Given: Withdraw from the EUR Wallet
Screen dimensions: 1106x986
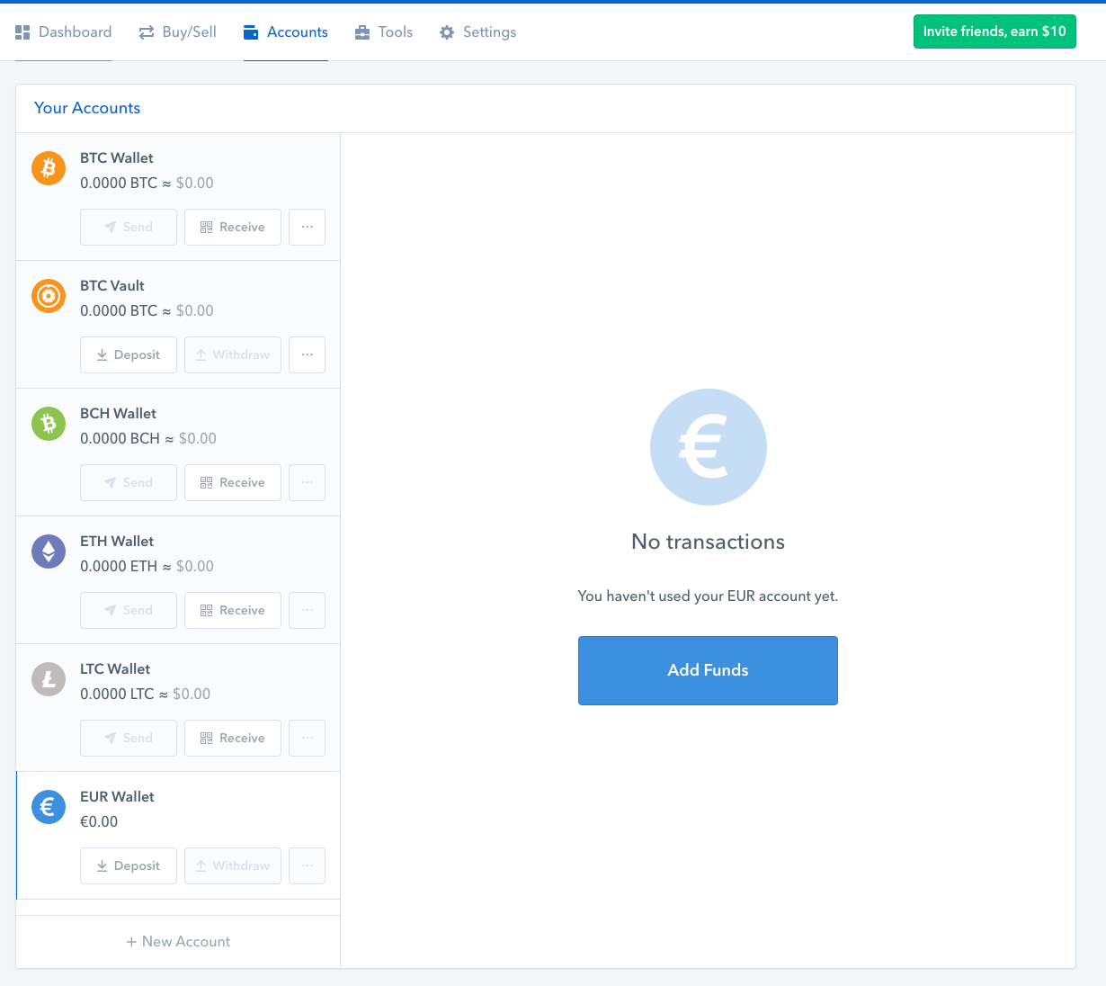Looking at the screenshot, I should [x=233, y=866].
